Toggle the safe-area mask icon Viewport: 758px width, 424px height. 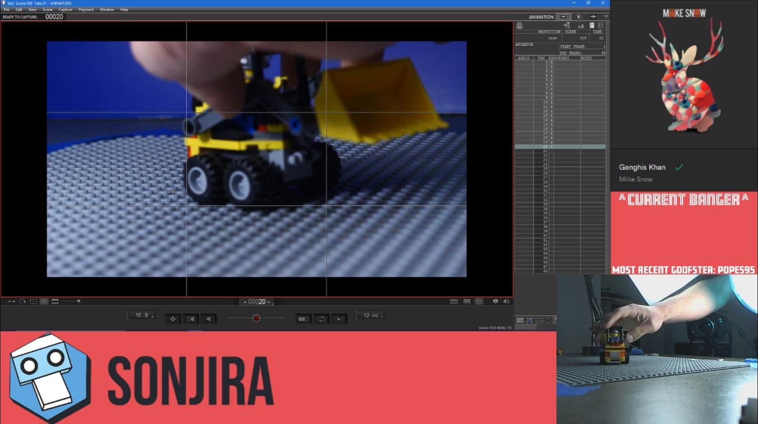pyautogui.click(x=33, y=301)
